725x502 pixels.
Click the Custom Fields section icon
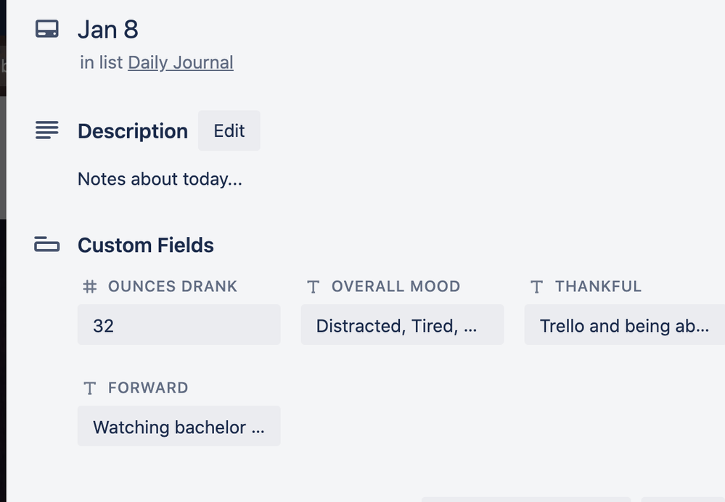coord(47,246)
